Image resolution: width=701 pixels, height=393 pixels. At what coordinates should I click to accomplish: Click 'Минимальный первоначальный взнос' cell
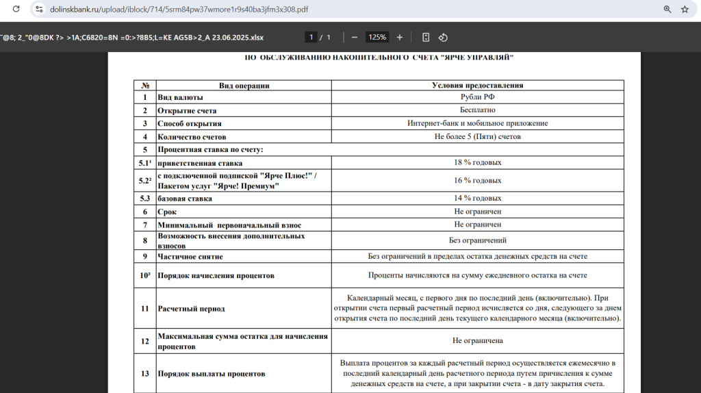[x=244, y=225]
